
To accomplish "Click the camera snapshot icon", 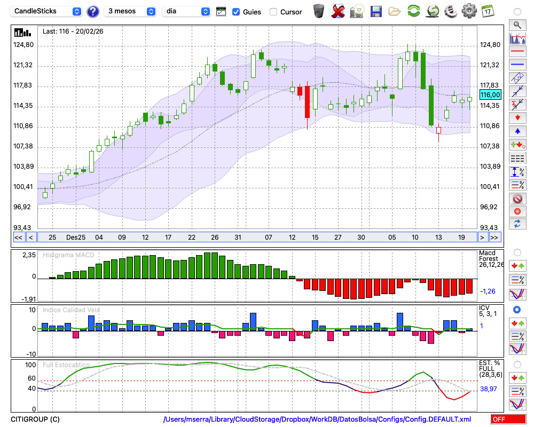I will click(x=357, y=11).
